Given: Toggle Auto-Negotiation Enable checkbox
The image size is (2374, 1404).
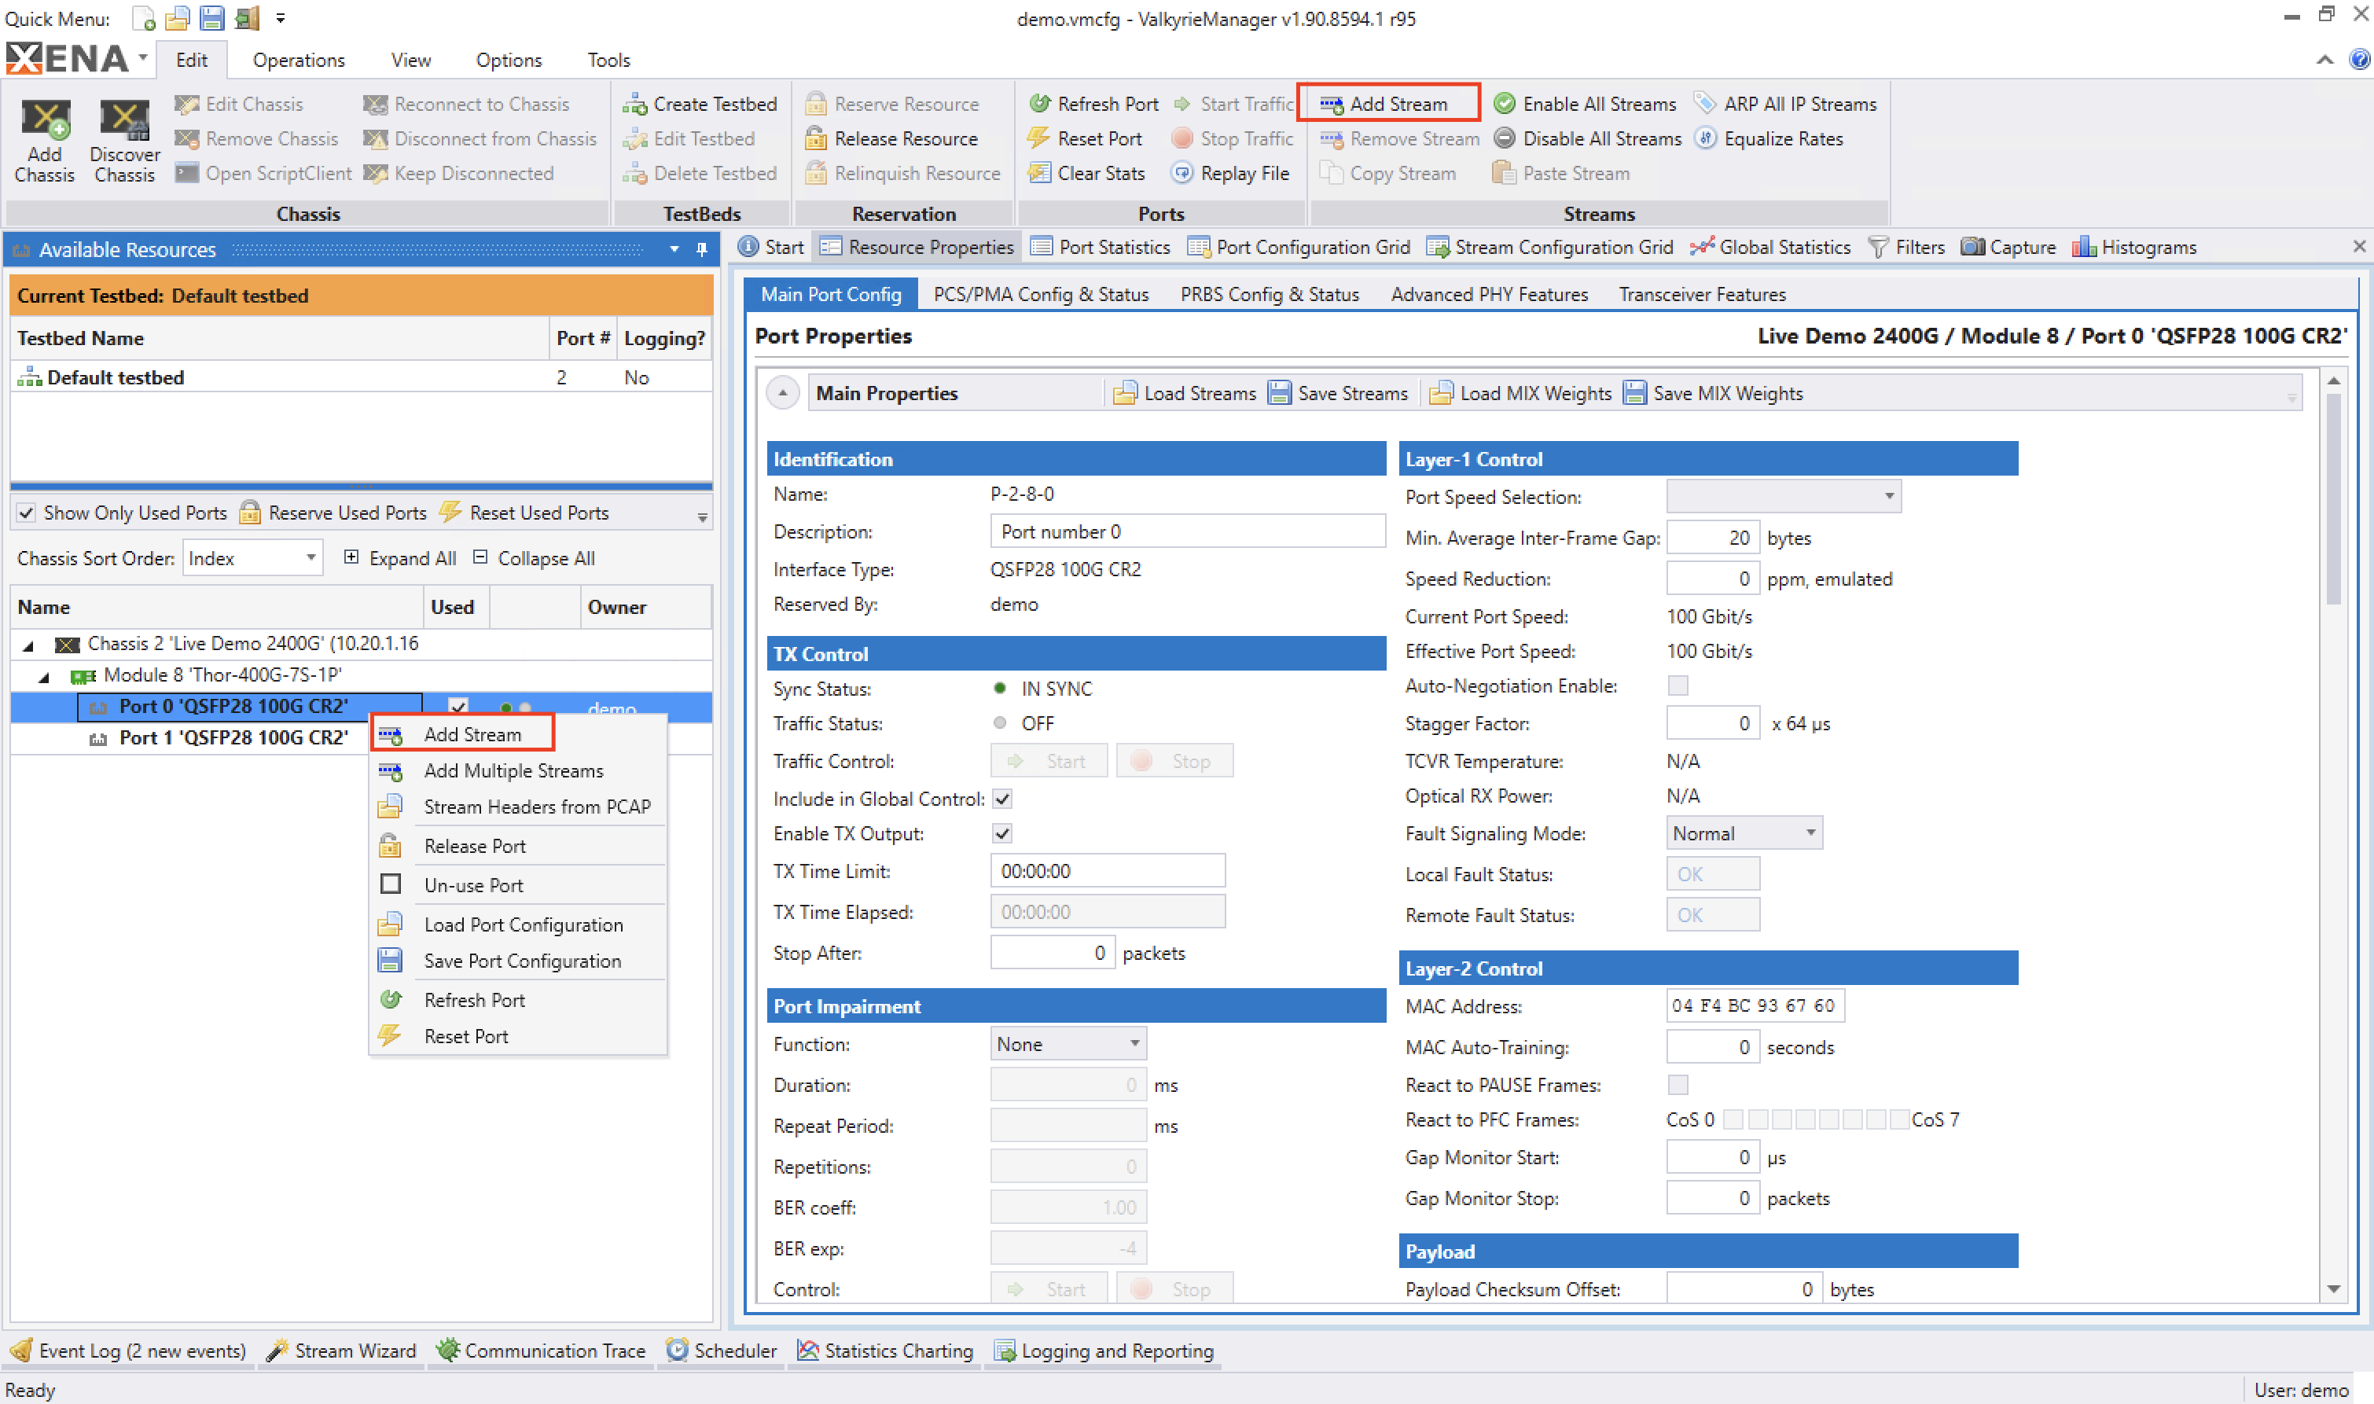Looking at the screenshot, I should 1678,686.
